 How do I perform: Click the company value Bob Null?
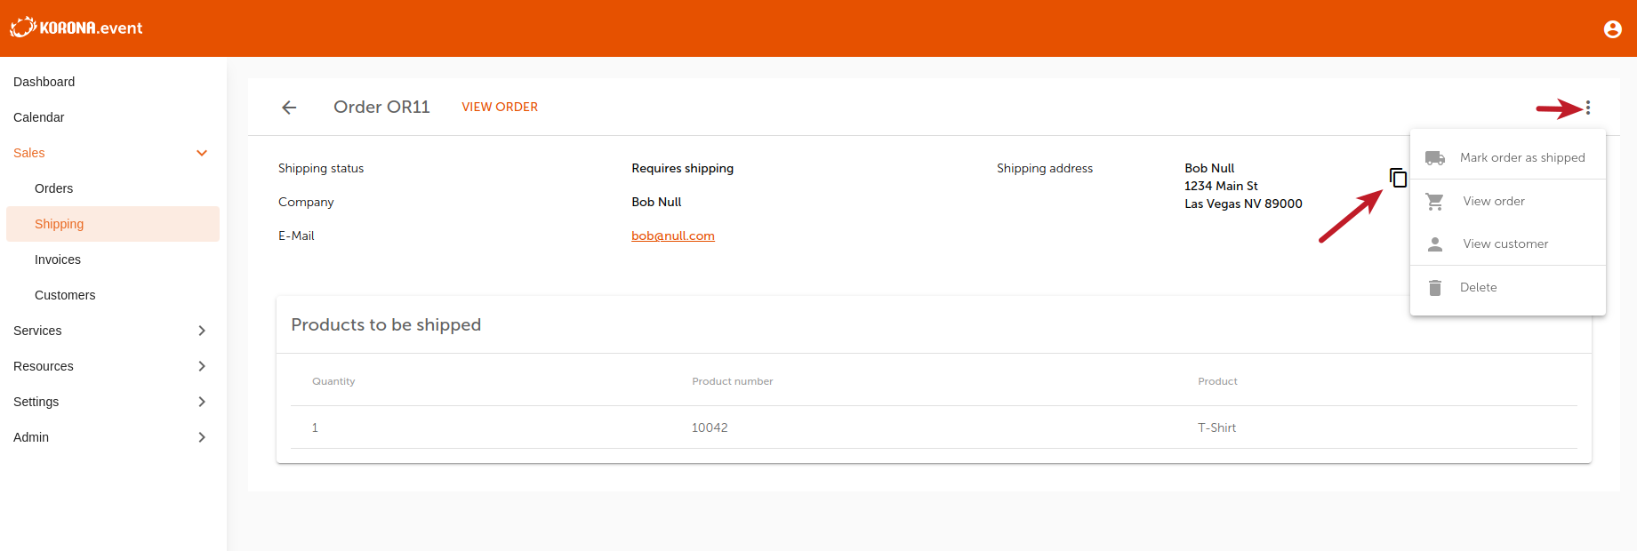pyautogui.click(x=656, y=203)
